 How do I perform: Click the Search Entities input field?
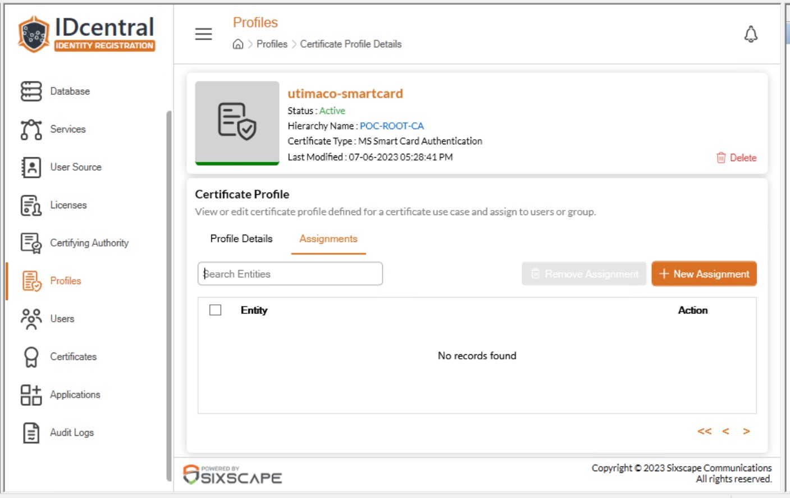point(290,274)
